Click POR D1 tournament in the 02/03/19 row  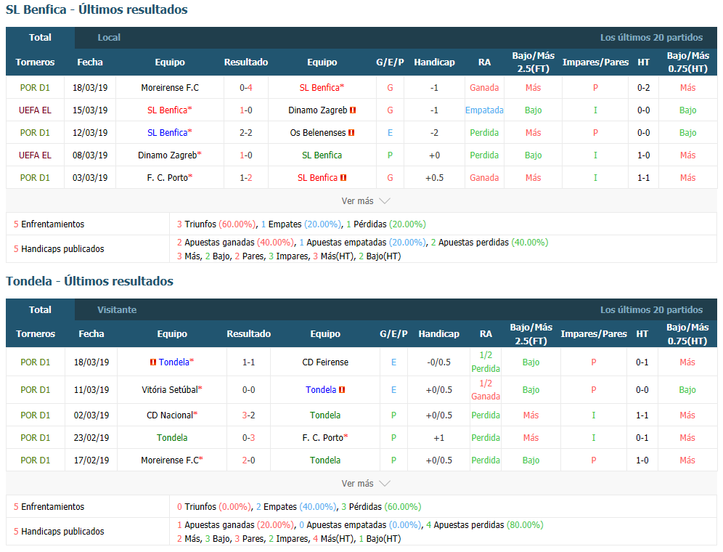point(36,415)
